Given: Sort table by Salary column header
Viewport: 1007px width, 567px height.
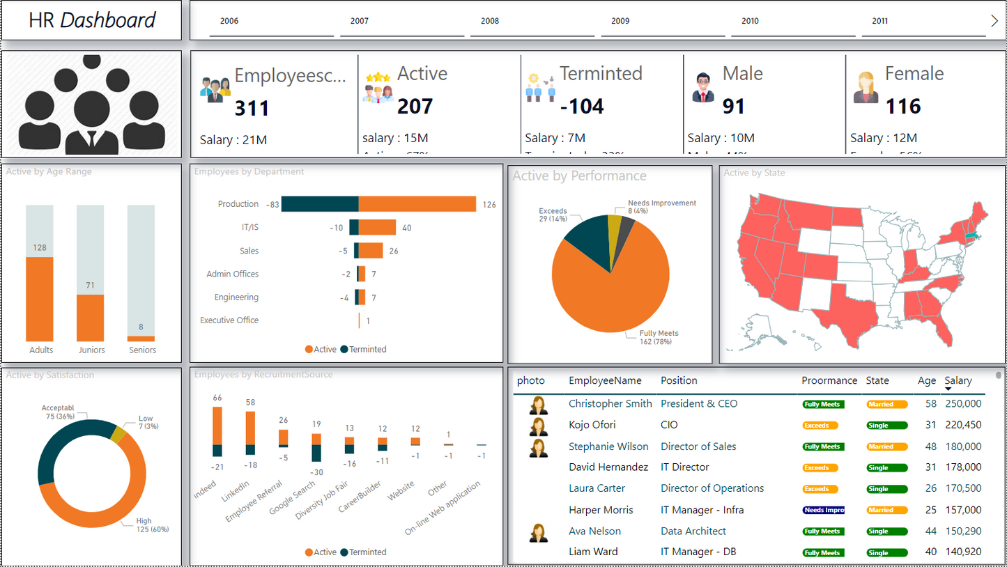Looking at the screenshot, I should [958, 380].
